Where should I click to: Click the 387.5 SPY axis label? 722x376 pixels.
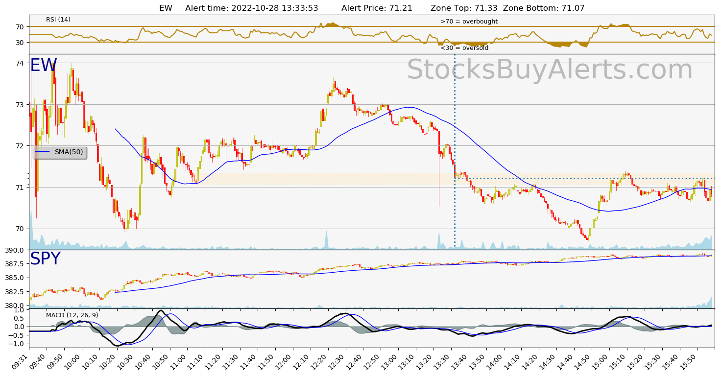click(x=14, y=264)
